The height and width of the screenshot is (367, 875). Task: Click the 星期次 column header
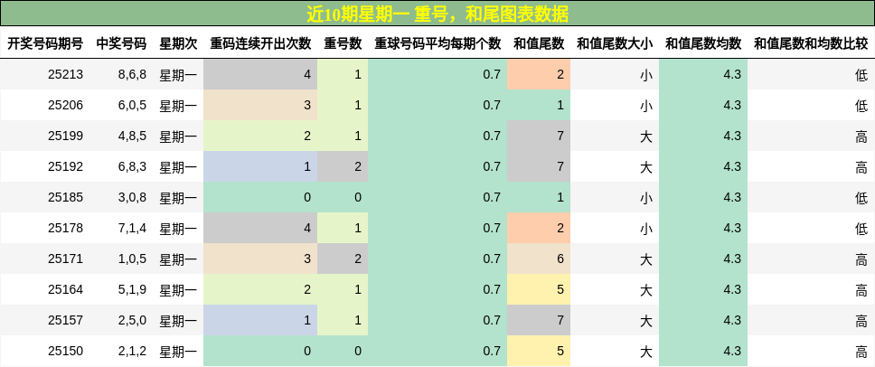coord(178,44)
